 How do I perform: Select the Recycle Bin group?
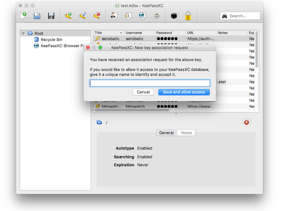point(52,39)
